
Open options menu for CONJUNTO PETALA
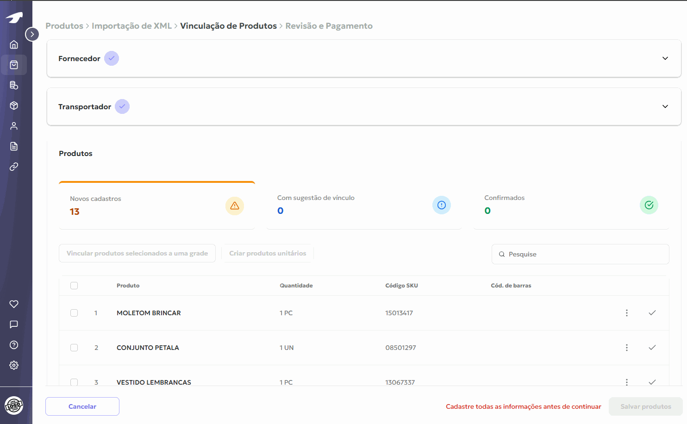click(627, 348)
